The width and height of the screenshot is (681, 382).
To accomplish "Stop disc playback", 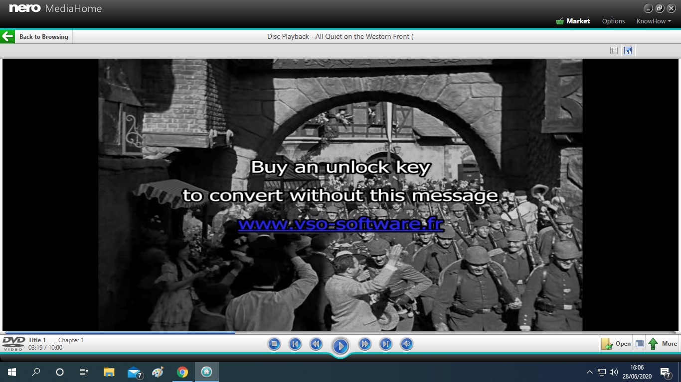I will pos(274,344).
